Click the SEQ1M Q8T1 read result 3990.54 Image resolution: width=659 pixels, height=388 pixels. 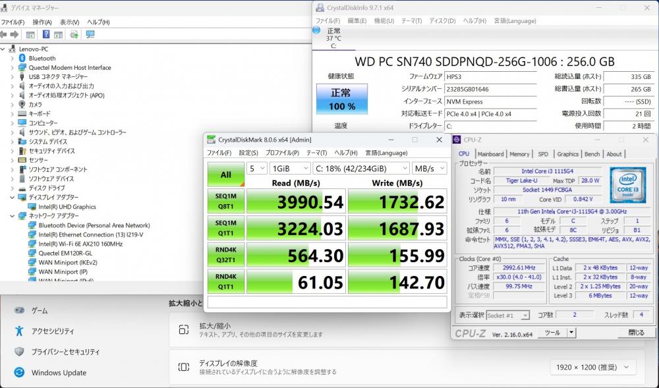296,202
